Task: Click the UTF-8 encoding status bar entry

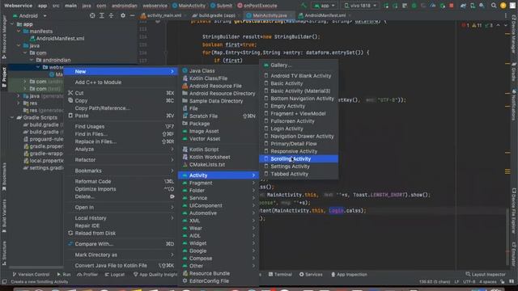Action: (x=469, y=282)
